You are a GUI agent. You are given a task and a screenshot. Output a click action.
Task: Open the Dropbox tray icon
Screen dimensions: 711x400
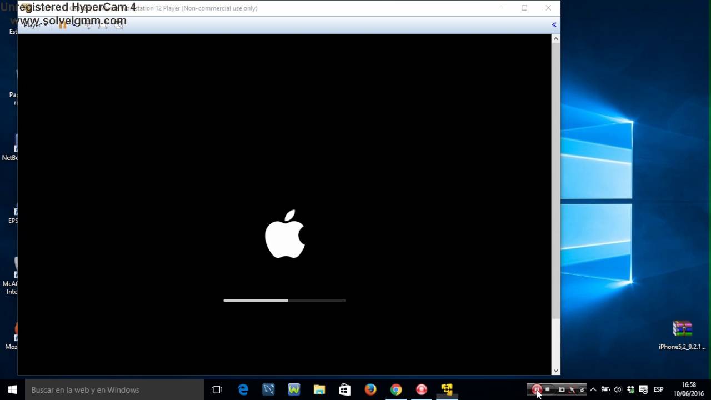630,390
